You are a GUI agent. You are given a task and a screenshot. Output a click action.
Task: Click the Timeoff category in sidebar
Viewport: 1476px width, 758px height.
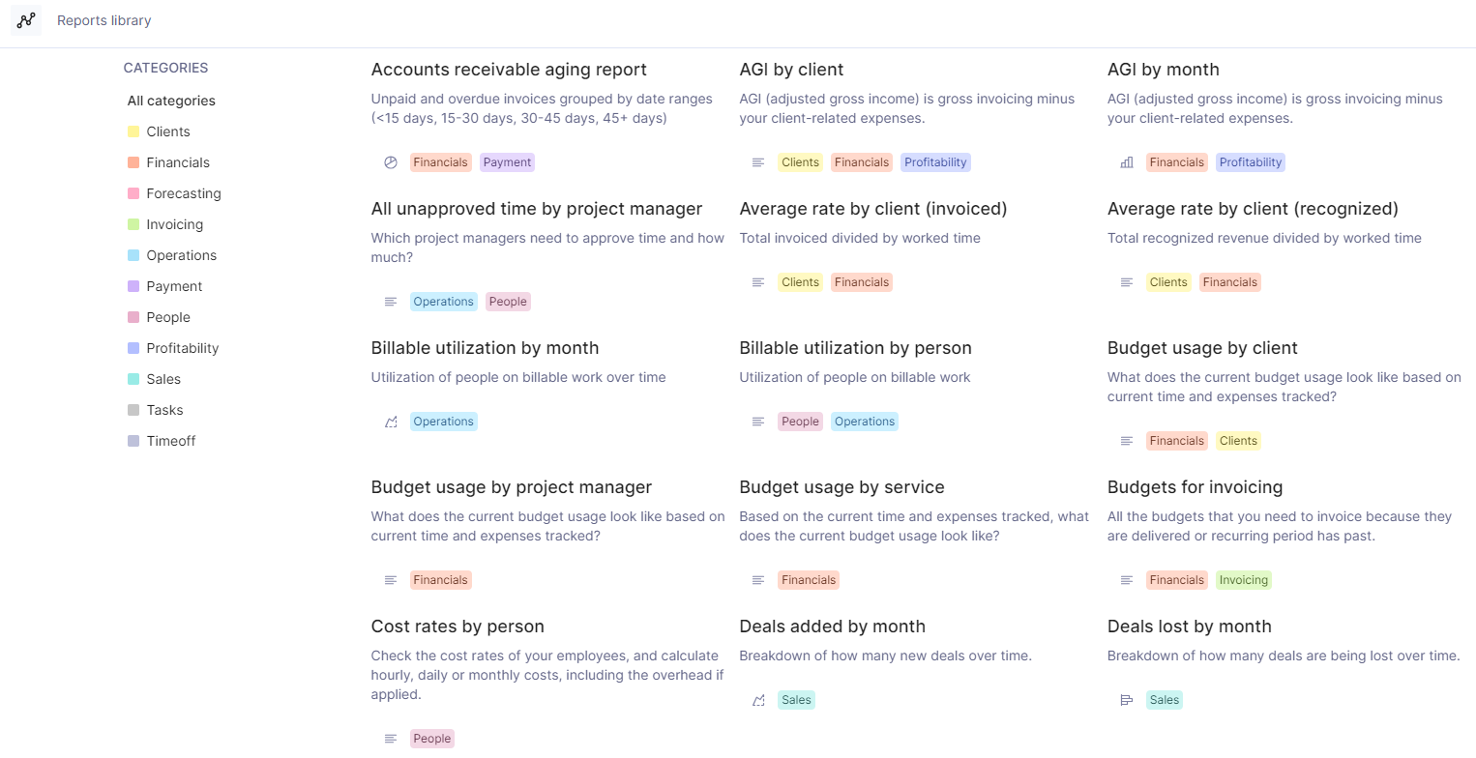tap(171, 441)
